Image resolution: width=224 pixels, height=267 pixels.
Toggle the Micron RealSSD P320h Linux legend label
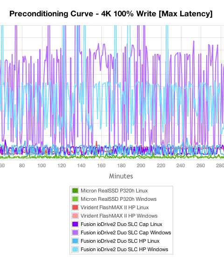click(114, 191)
